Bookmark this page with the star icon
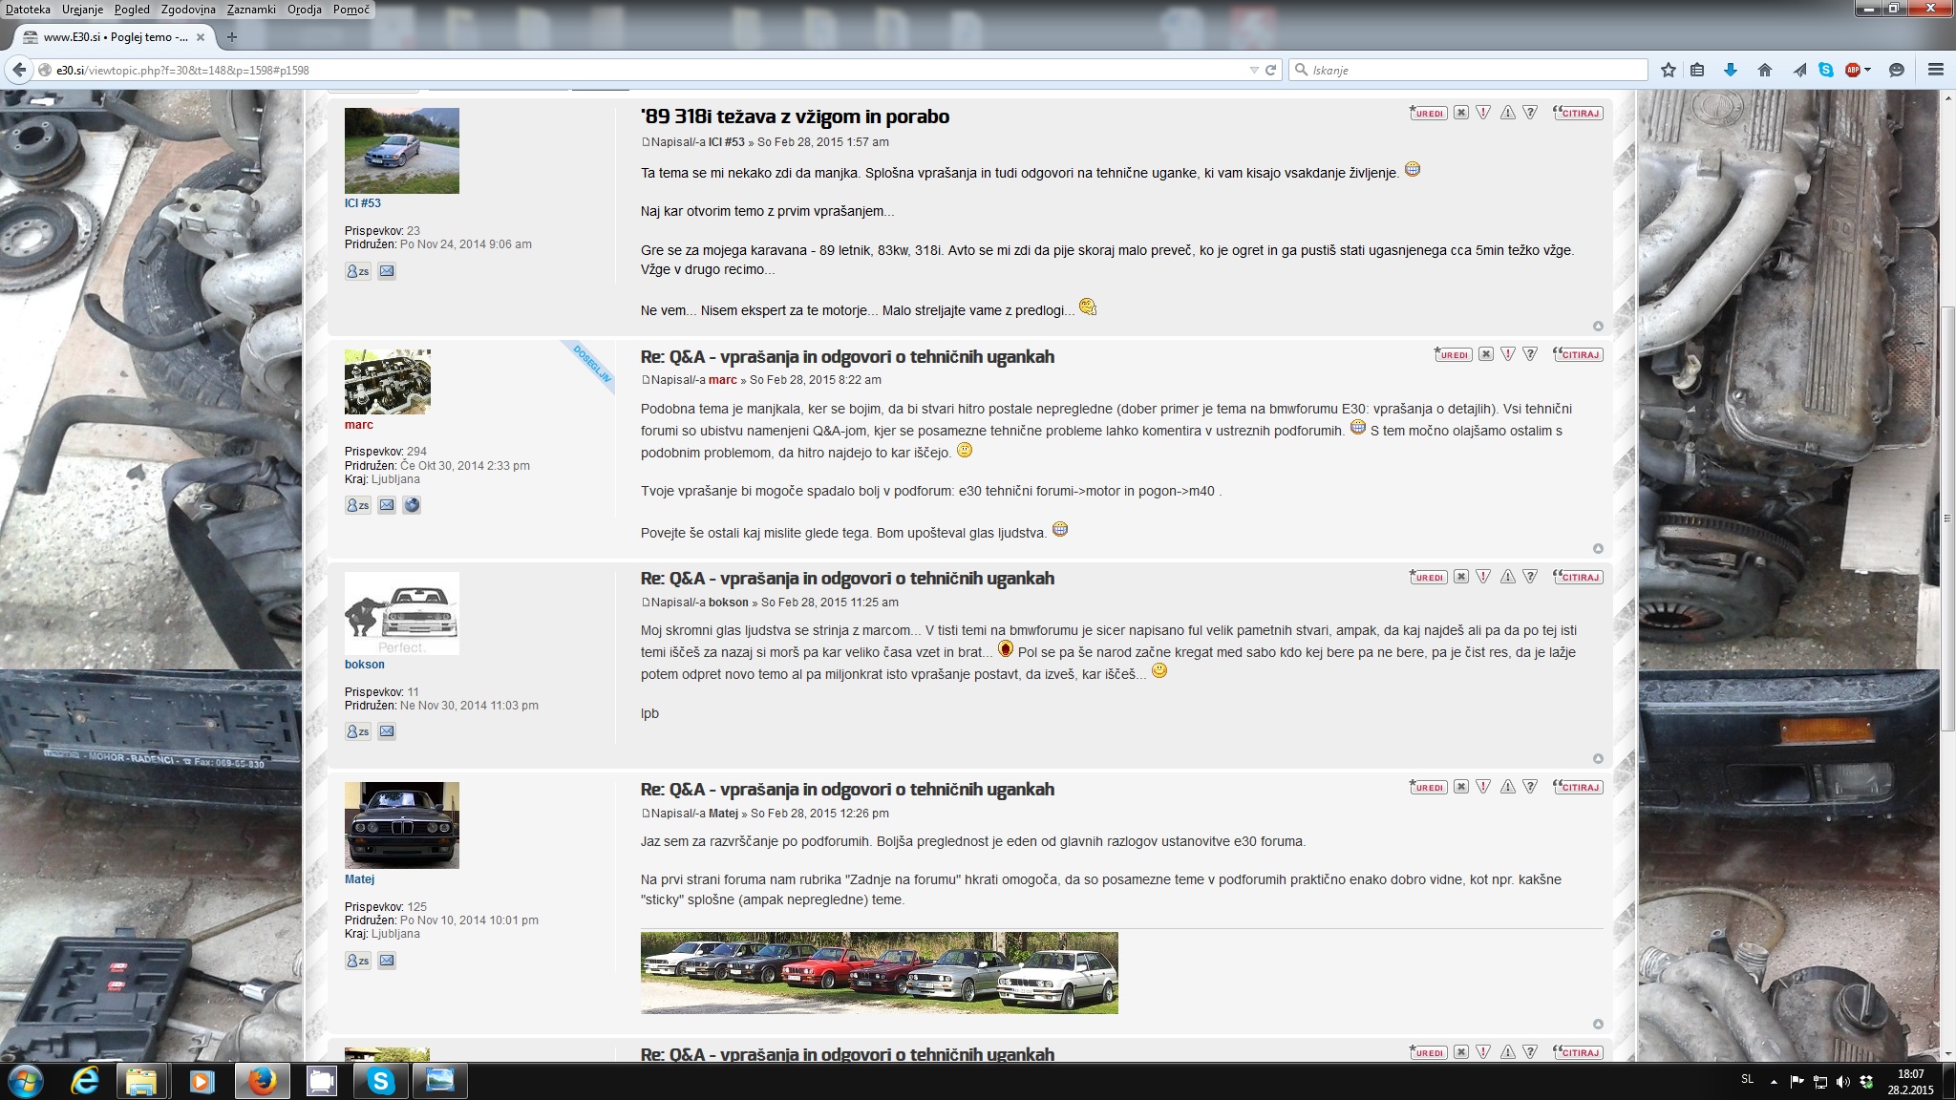 point(1668,70)
